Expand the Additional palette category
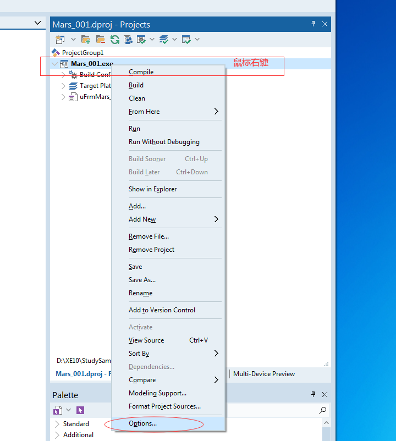The width and height of the screenshot is (396, 441). click(57, 435)
